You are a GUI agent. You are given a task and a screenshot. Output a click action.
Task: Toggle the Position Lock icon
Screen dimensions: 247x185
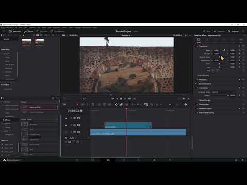pyautogui.click(x=127, y=104)
